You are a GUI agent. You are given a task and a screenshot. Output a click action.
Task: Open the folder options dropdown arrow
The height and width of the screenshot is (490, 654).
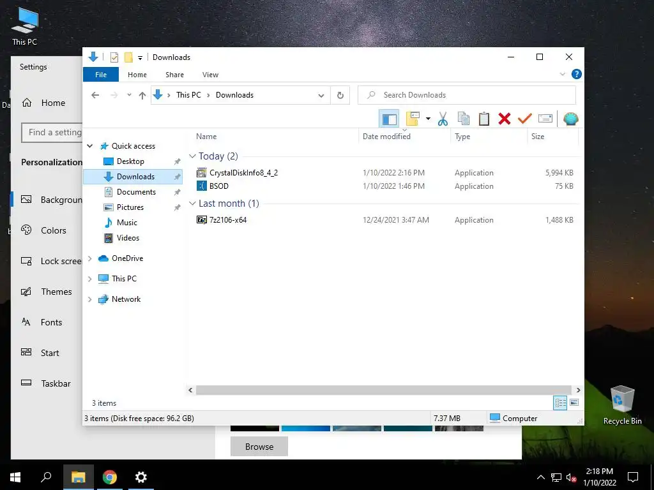pos(428,119)
